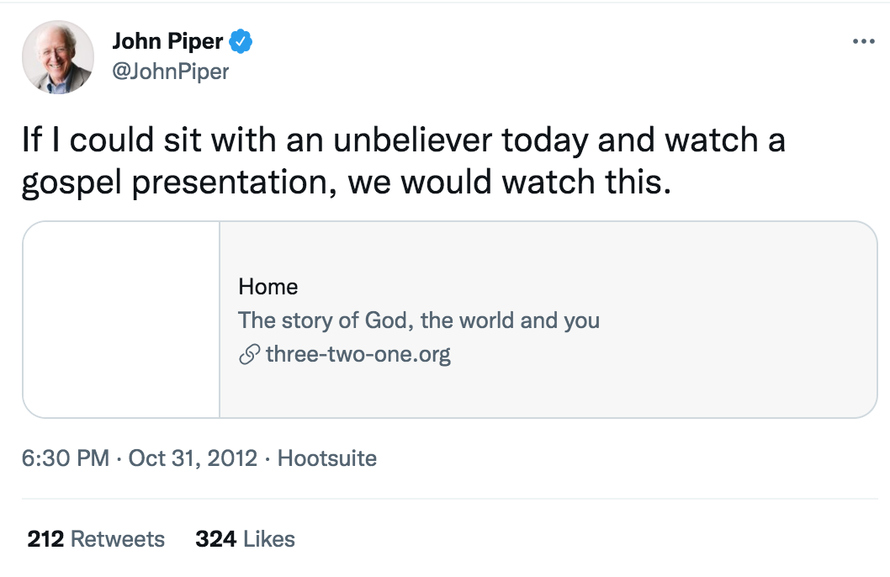View the 212 Retweets list
Screen dimensions: 890x577
pos(96,539)
